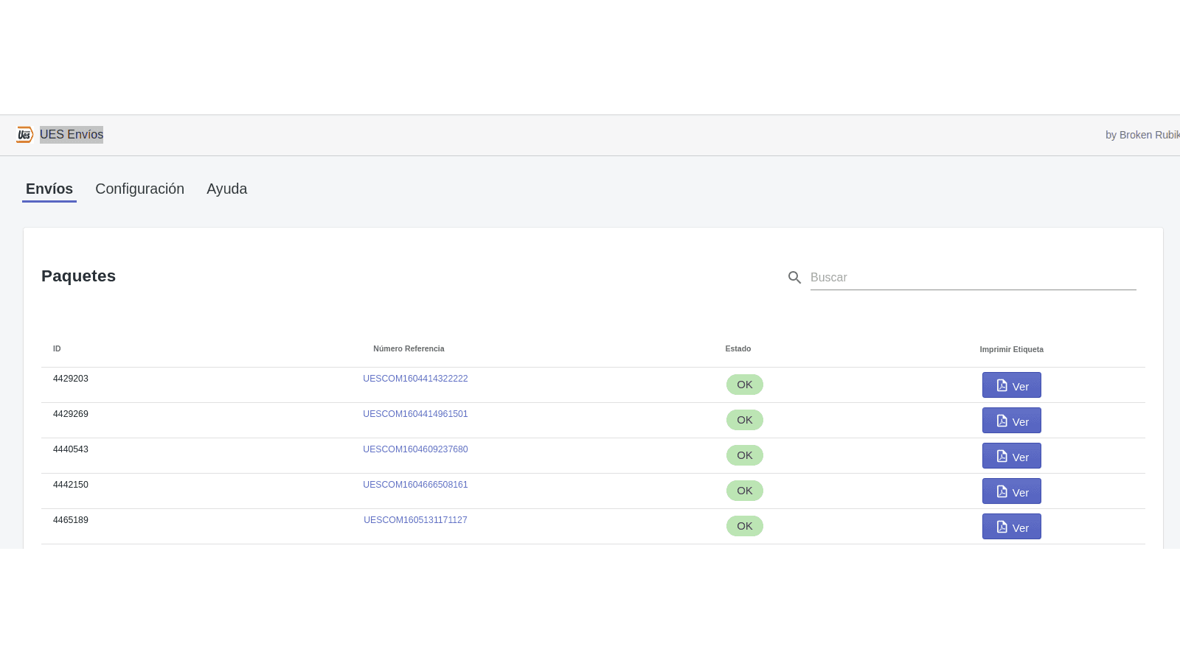Open the Envíos tab
This screenshot has width=1180, height=663.
(x=49, y=189)
